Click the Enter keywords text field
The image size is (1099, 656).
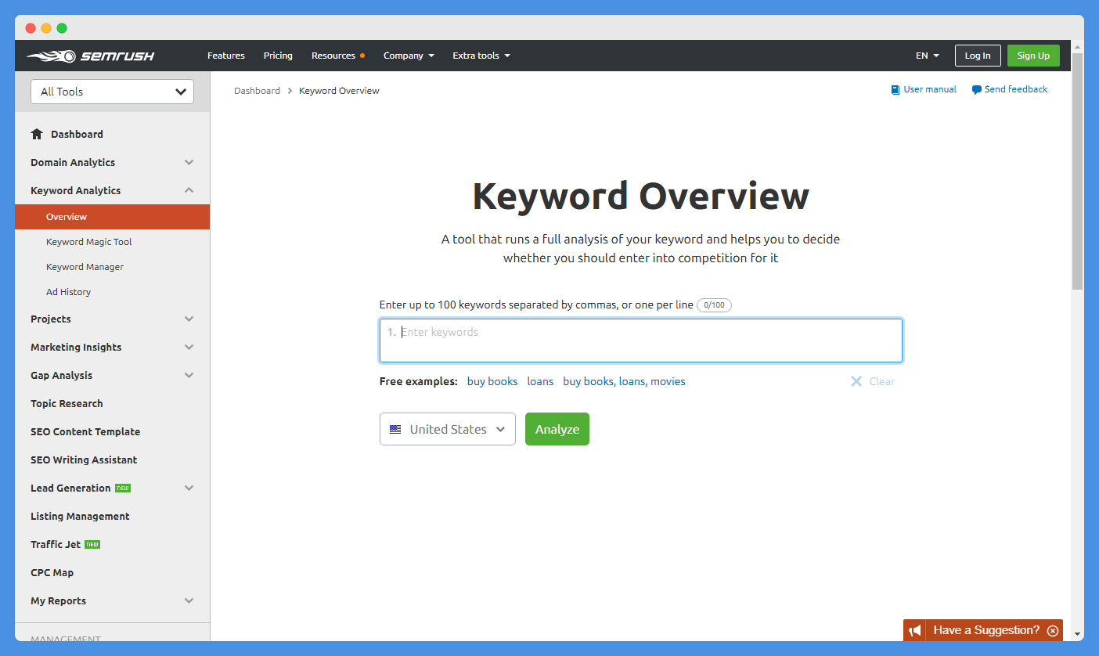[x=641, y=341]
